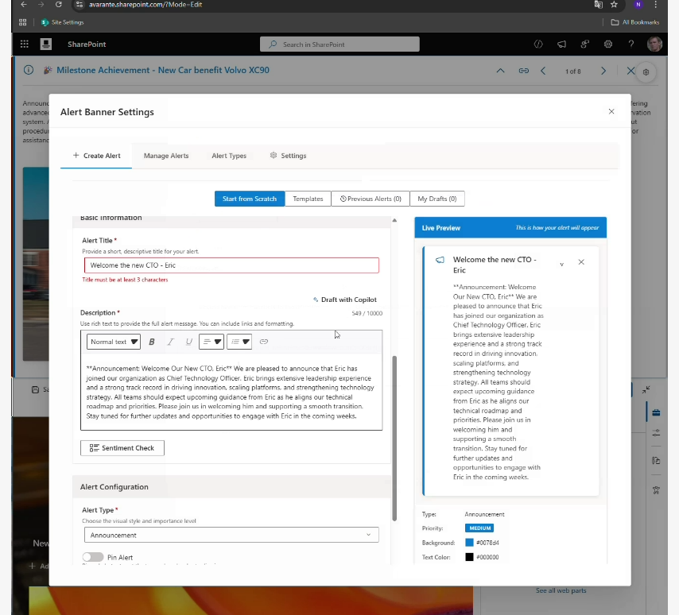Click the blue Background color swatch

tap(469, 543)
